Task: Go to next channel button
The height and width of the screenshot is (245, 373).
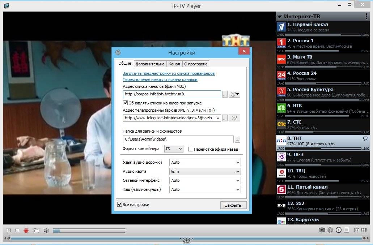Action: click(364, 230)
